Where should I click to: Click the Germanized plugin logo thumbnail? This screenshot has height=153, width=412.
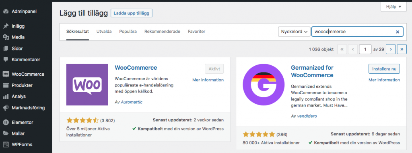[264, 85]
